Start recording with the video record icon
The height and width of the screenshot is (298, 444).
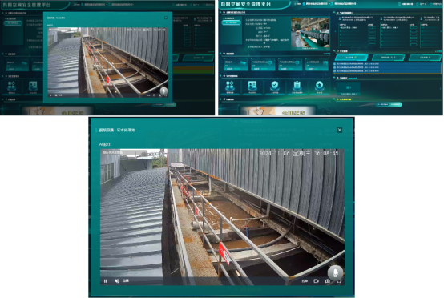click(x=317, y=281)
